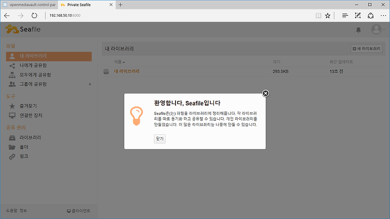The height and width of the screenshot is (219, 390).
Task: Click the 13초 전 updated cell
Action: pos(336,72)
